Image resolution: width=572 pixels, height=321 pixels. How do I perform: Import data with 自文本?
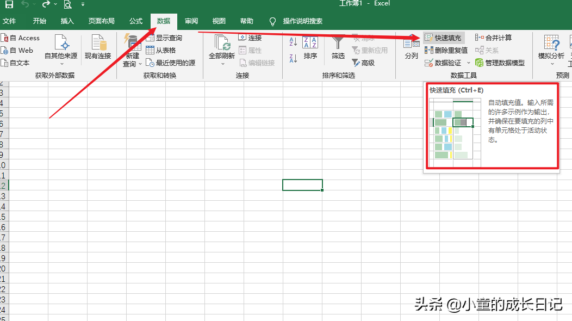coord(15,63)
